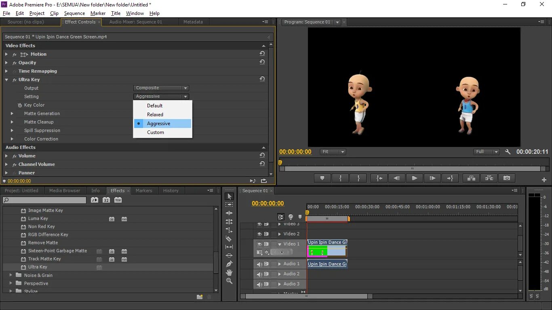Click timeline timecode 00:00:00:00
Screen dimensions: 552x310
pos(268,203)
